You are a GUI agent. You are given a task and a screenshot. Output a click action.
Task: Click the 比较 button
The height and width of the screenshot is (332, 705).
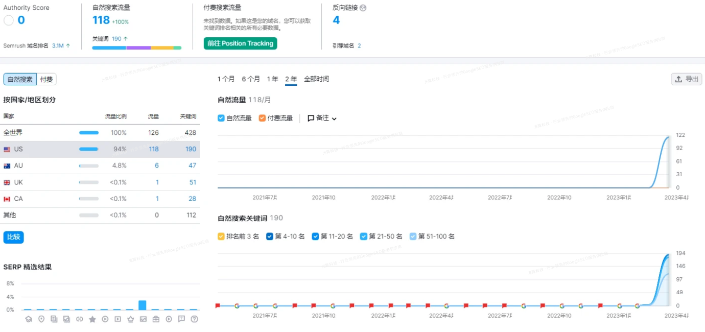[13, 237]
